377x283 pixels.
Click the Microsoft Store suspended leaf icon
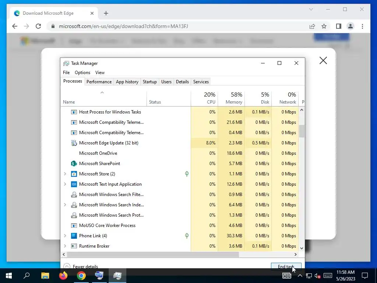[x=187, y=174]
